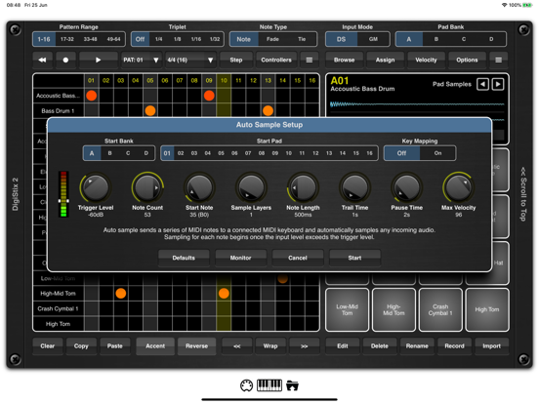Click the input level meter

click(x=63, y=194)
